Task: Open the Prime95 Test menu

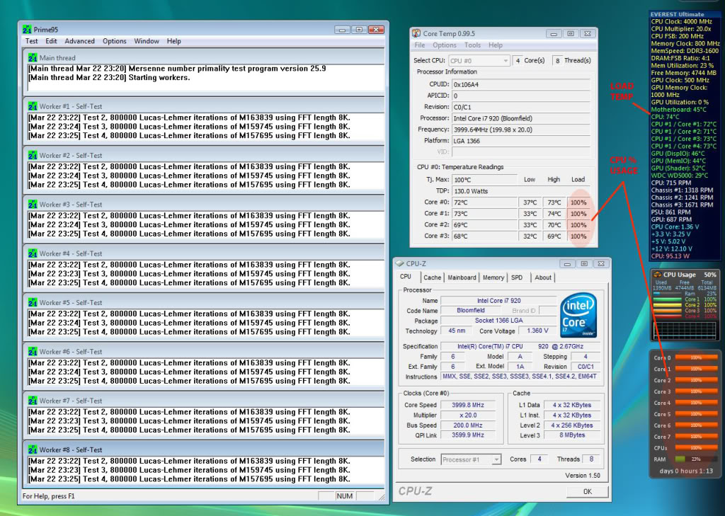Action: pos(31,41)
